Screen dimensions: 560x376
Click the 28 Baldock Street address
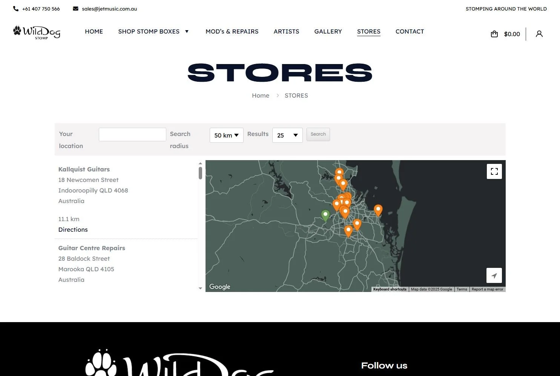[84, 258]
